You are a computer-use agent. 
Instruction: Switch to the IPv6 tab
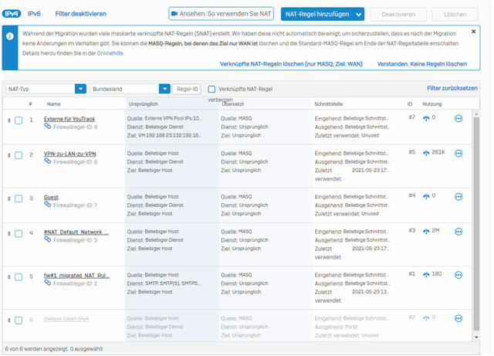tap(34, 14)
